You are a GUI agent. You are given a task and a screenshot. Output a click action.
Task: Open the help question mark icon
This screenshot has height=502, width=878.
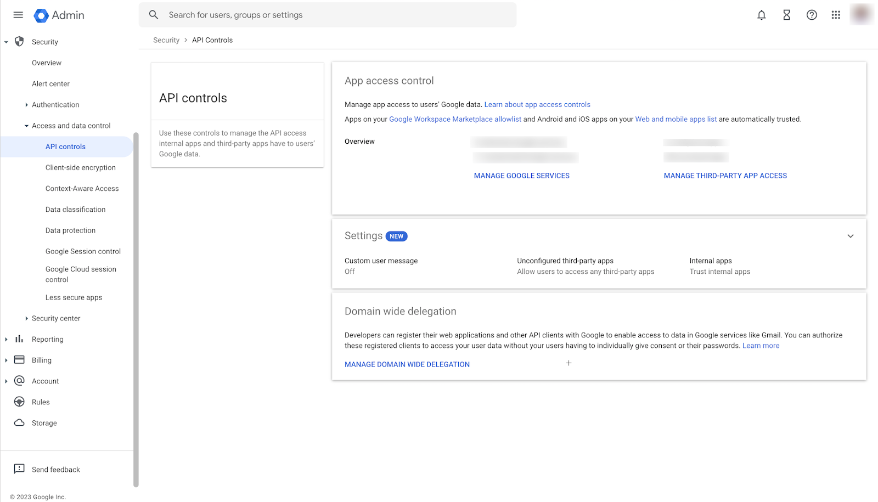click(812, 15)
